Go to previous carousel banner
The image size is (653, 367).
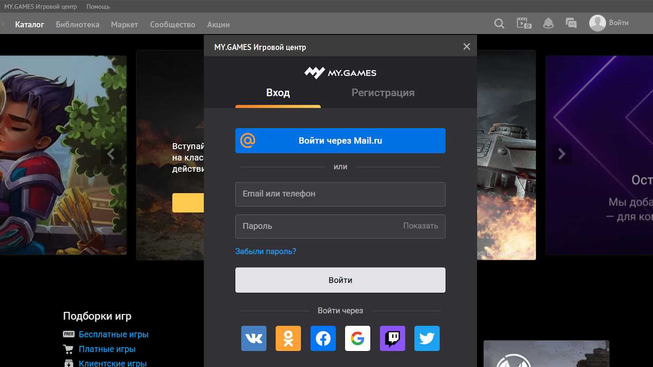coord(111,154)
